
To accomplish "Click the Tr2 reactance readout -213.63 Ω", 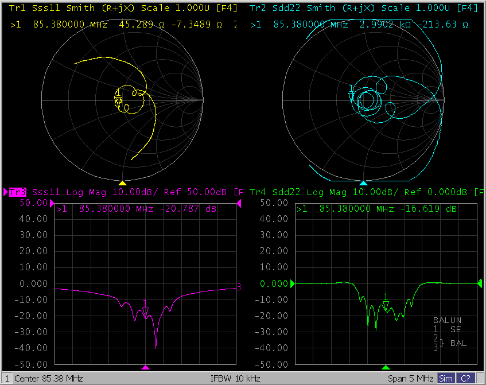I will tap(442, 25).
